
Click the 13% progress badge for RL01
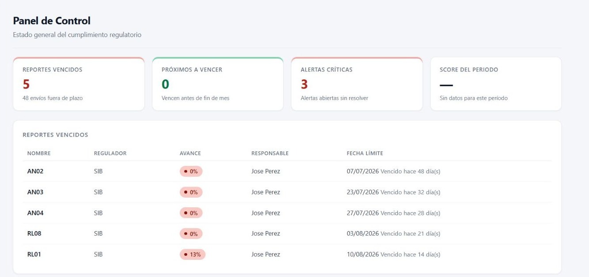tap(193, 254)
